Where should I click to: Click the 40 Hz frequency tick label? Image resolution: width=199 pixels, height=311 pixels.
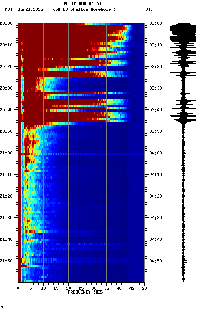coord(119,288)
